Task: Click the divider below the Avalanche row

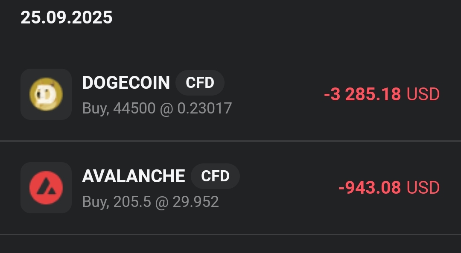Action: coord(230,234)
